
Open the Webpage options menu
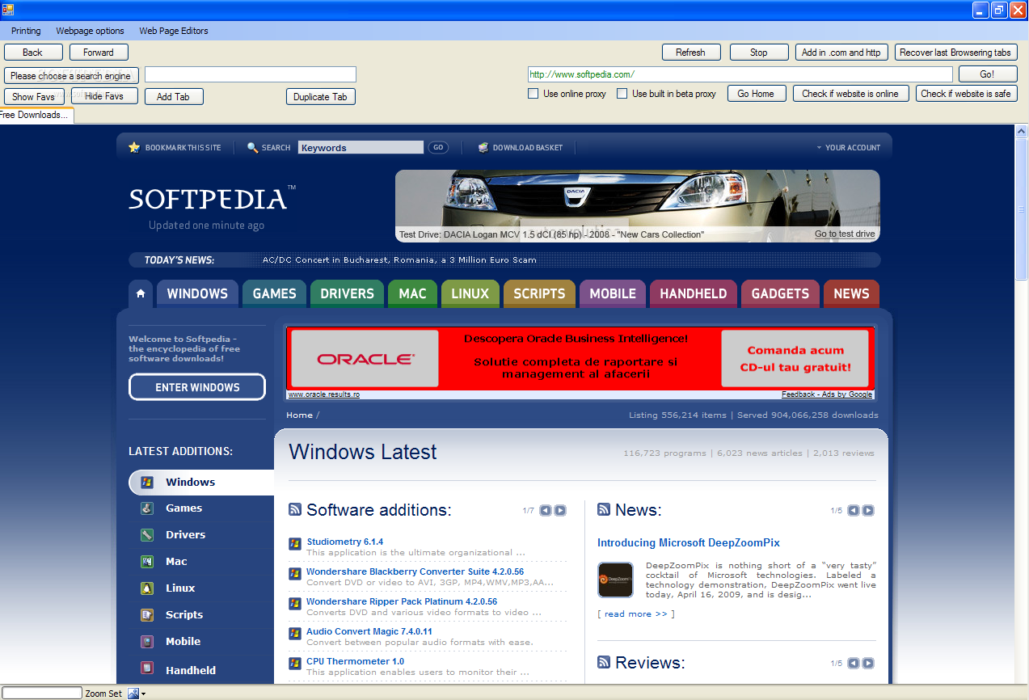tap(90, 31)
